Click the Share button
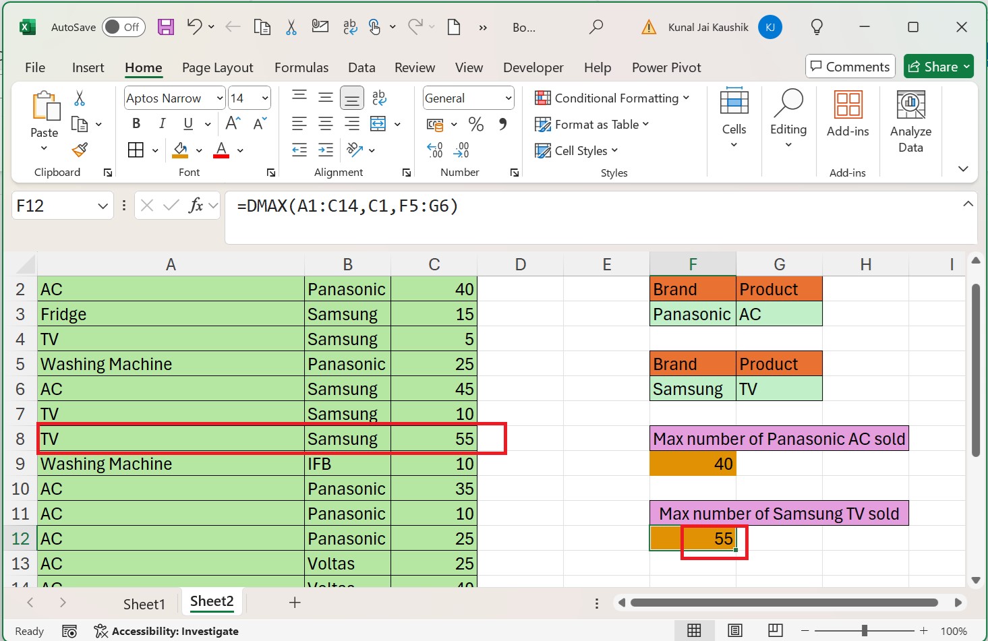This screenshot has height=641, width=988. [x=938, y=67]
